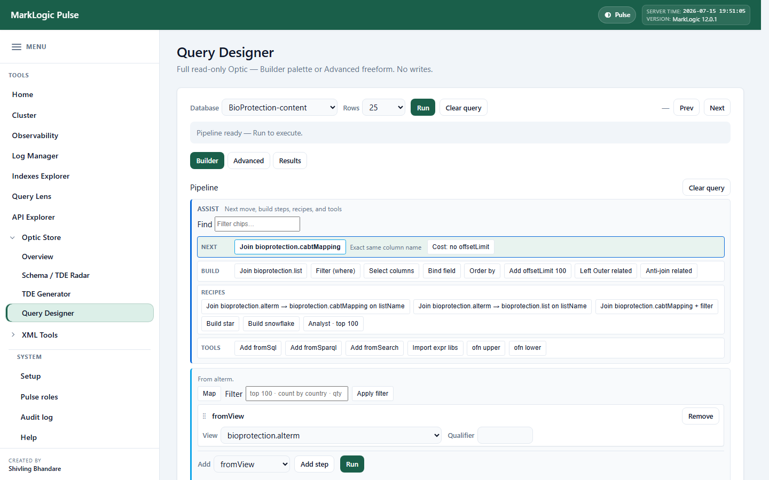Click the Analyst · top 100 recipe
The width and height of the screenshot is (769, 480).
pos(333,324)
